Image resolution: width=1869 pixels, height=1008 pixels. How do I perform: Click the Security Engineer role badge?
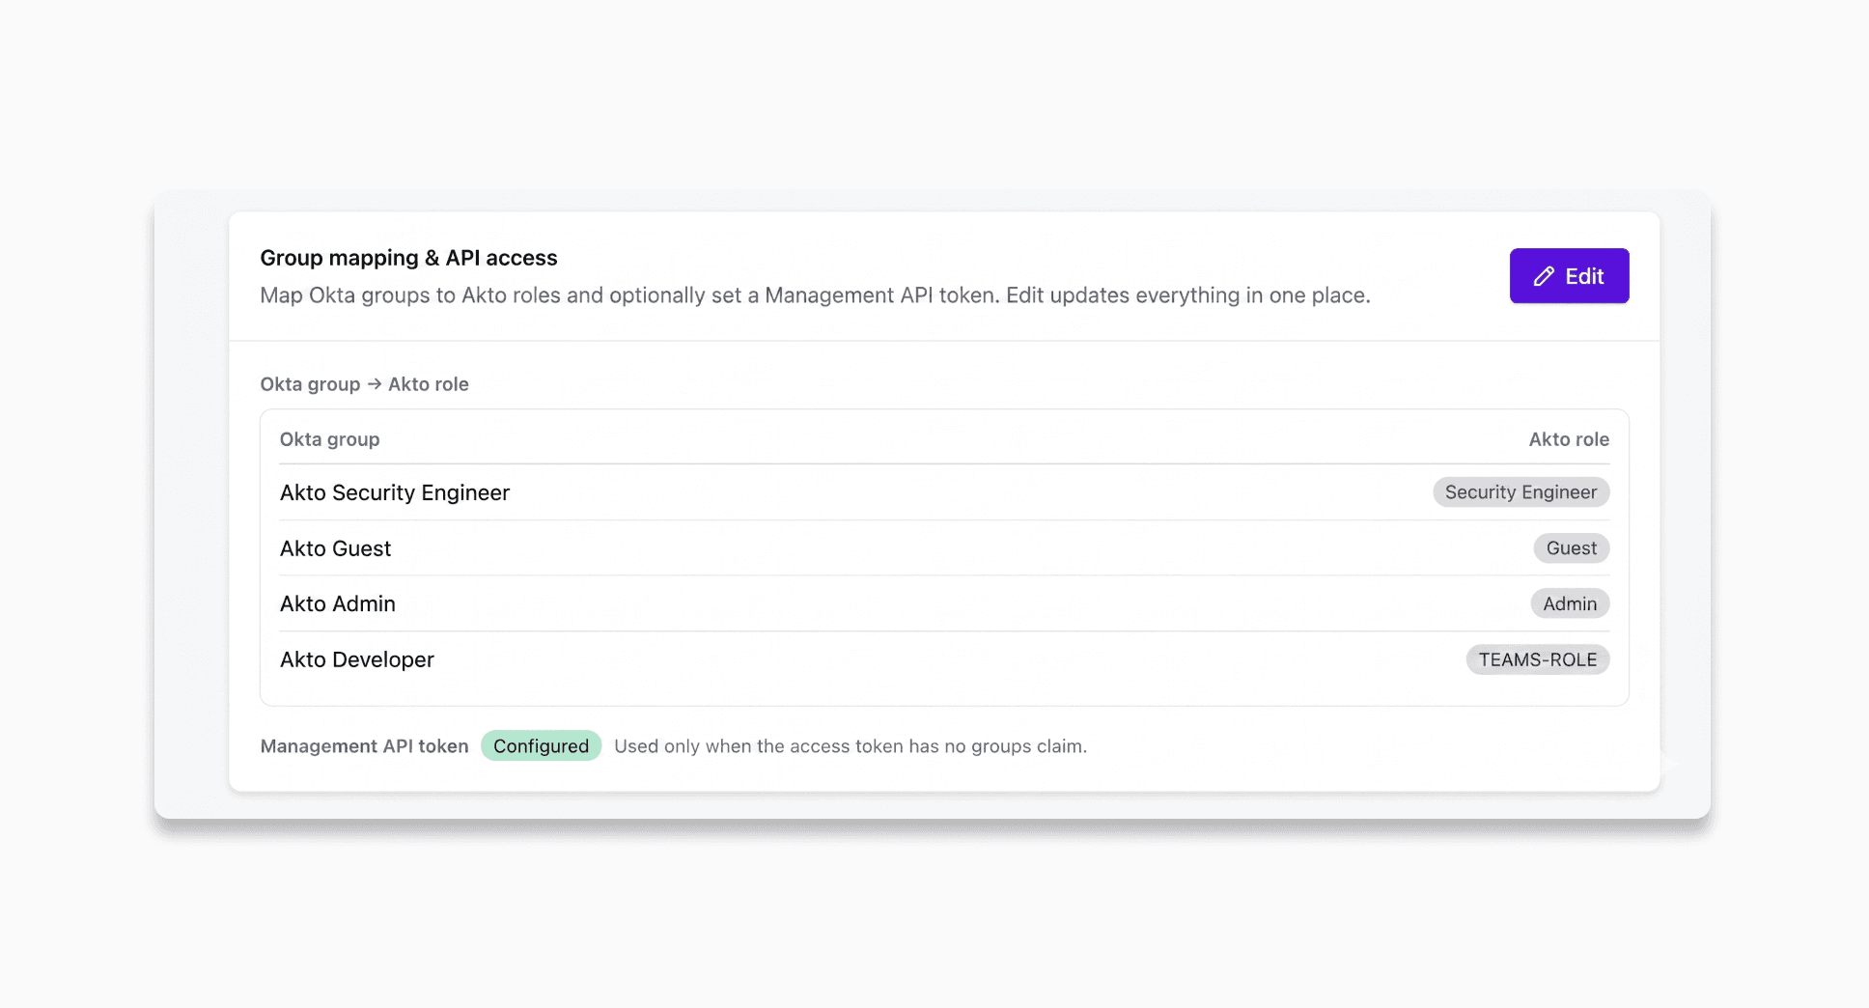tap(1520, 492)
